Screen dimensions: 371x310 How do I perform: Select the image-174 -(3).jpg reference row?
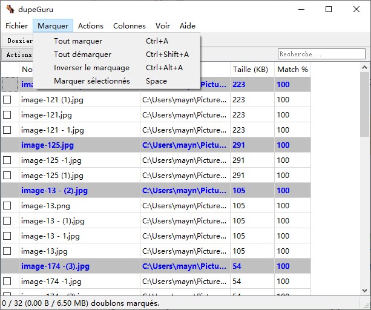[x=156, y=266]
